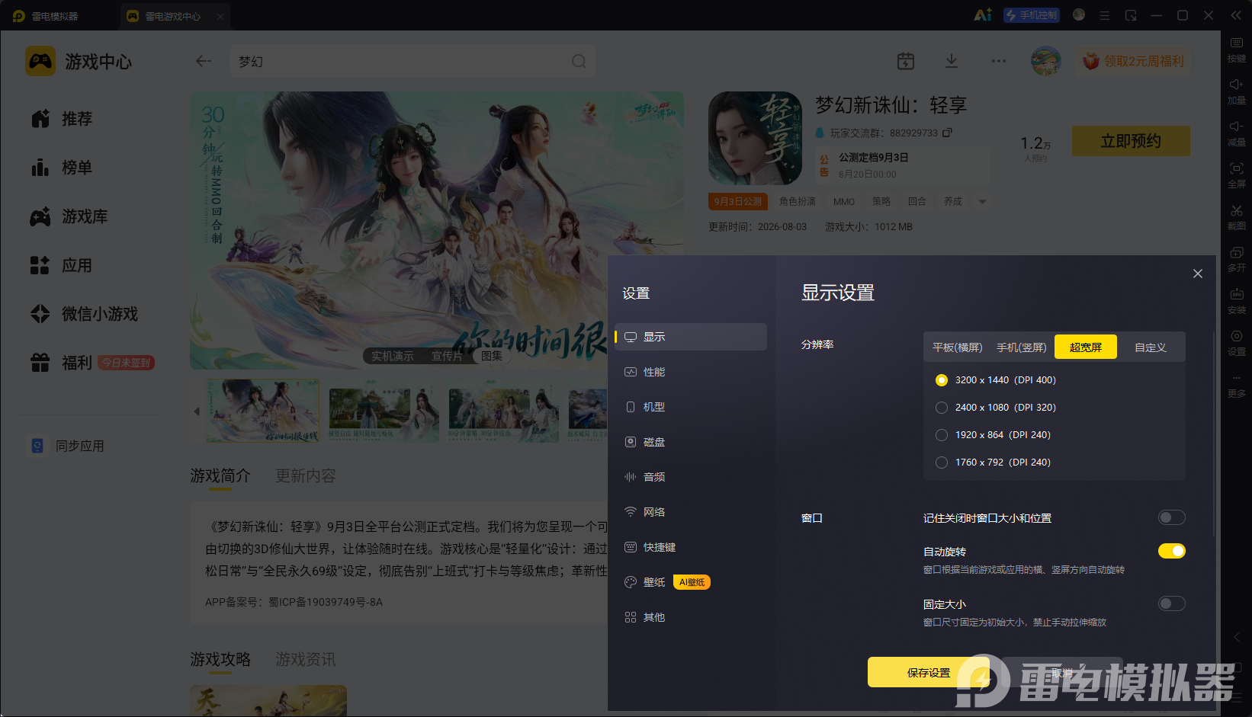
Task: Click the 立即预约 button
Action: (1131, 141)
